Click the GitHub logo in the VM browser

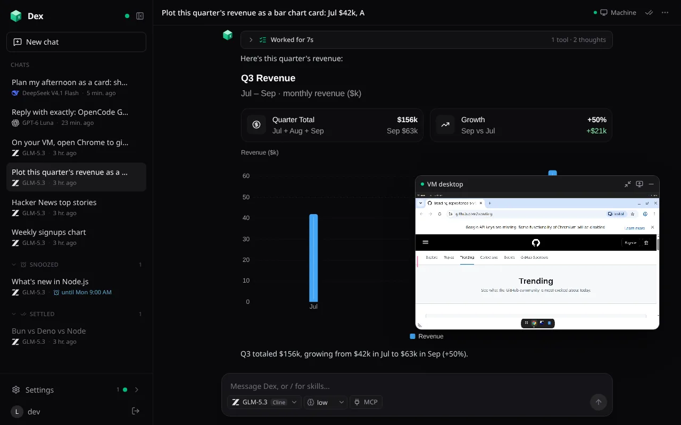tap(536, 243)
